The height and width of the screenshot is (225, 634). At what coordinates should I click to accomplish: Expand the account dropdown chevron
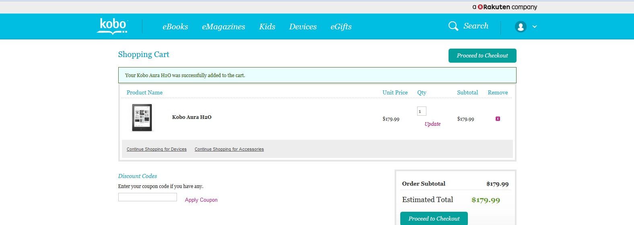[535, 27]
